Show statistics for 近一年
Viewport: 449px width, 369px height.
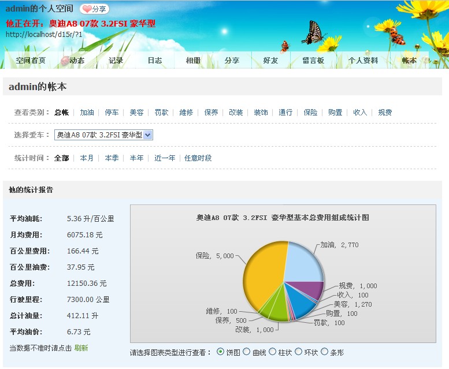tap(165, 158)
